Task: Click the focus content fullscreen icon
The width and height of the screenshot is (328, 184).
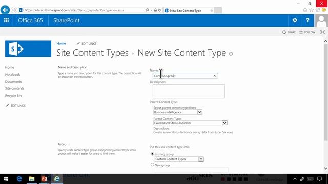Action: coord(322,32)
